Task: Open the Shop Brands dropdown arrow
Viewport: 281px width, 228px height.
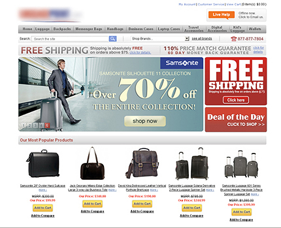Action: 187,39
